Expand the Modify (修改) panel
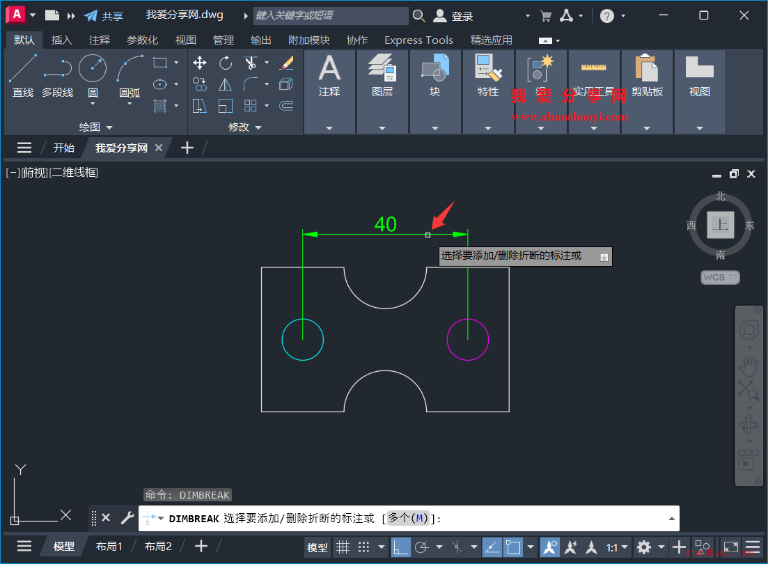 tap(245, 127)
